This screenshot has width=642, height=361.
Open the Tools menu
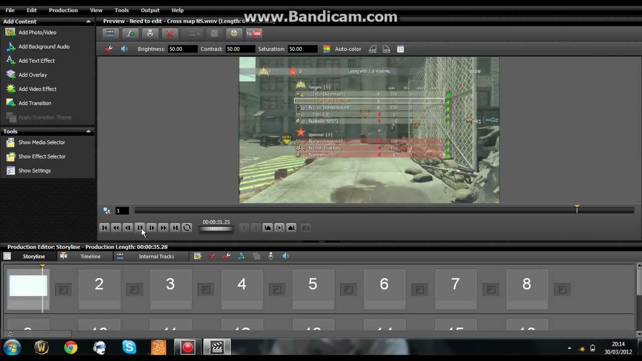point(121,10)
